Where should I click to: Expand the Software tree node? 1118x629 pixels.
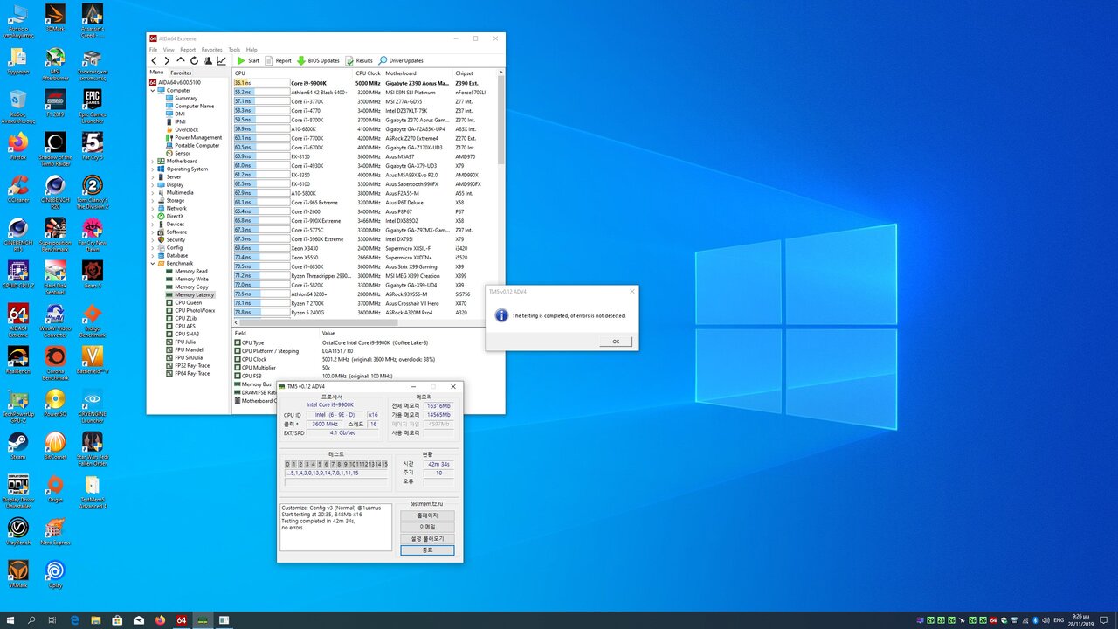[152, 232]
